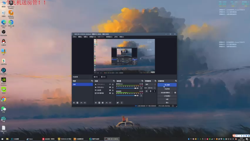Remove the selected scene with the trash icon
This screenshot has height=141, width=250.
coord(77,103)
